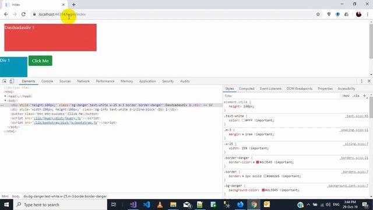Collapse the body node in DOM tree
Viewport: 373px width, 210px height.
(5, 101)
